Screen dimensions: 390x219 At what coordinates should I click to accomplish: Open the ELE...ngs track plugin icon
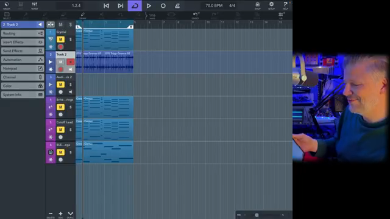point(51,152)
